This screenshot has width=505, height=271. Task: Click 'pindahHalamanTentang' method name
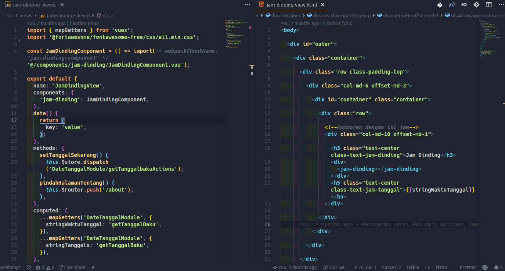coord(71,183)
